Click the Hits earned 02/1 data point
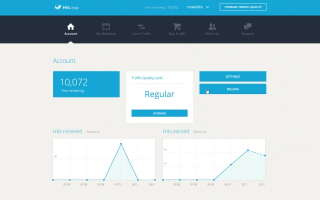Viewport: 320px width, 200px height. [248, 150]
